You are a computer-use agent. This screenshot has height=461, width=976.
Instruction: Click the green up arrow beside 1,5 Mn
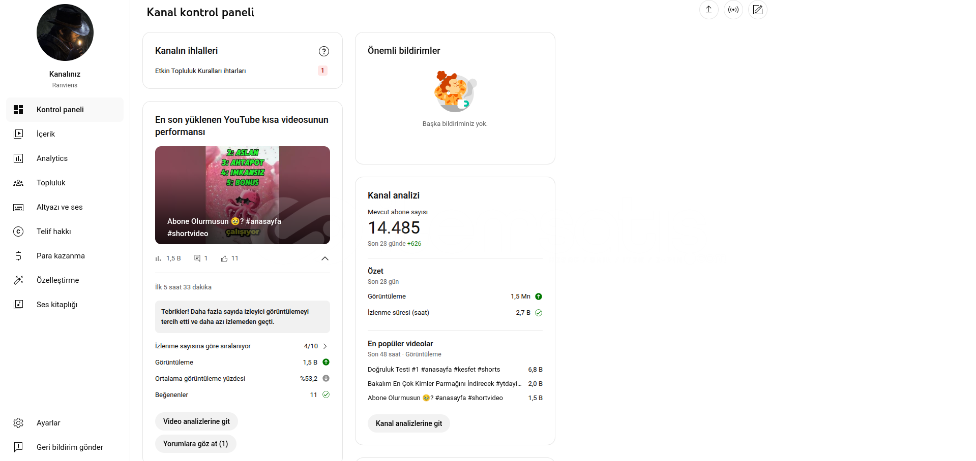(x=539, y=297)
